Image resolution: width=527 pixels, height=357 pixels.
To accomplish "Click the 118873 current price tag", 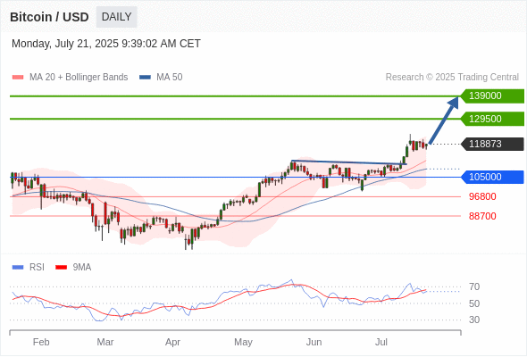I will click(x=492, y=144).
